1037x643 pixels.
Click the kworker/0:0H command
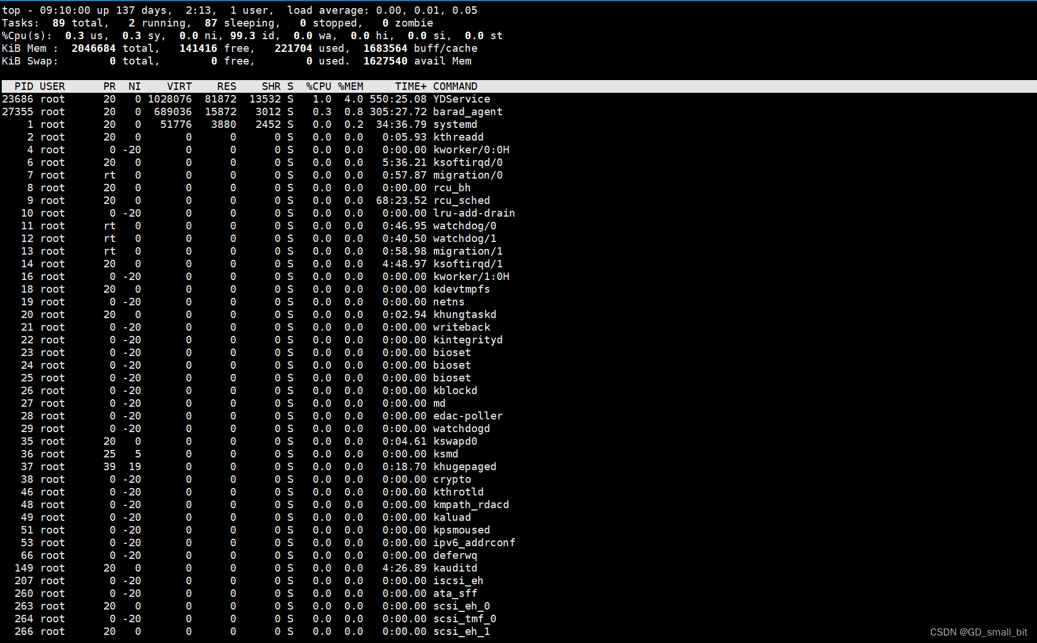[x=471, y=150]
